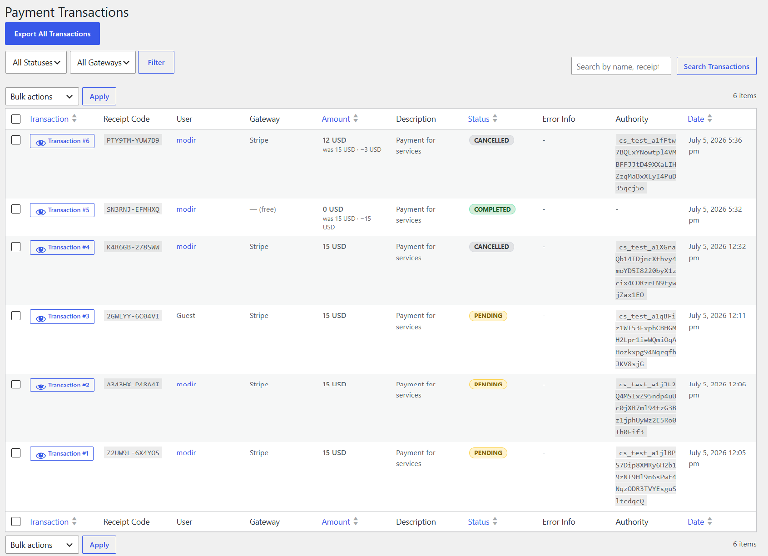Screen dimensions: 768x556
Task: Focus the transaction search field
Action: click(621, 66)
